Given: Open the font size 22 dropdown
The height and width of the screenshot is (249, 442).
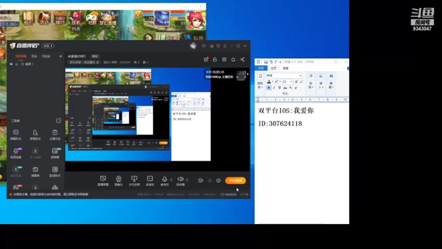Looking at the screenshot, I should pos(291,82).
